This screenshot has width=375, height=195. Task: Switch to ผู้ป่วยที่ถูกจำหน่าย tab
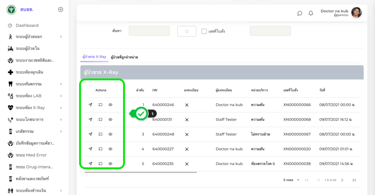tap(124, 57)
